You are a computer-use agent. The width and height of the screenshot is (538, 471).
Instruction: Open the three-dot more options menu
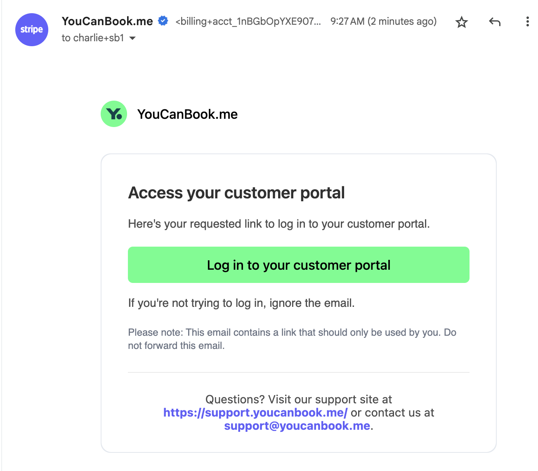click(x=527, y=22)
